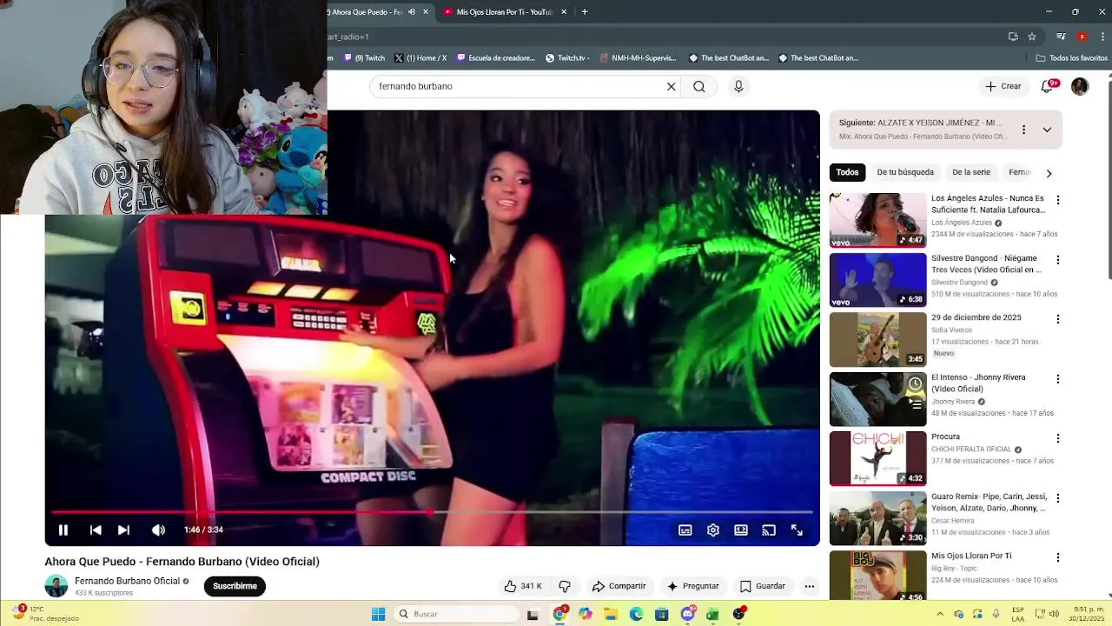Save video with Guardar button
Viewport: 1112px width, 626px height.
click(x=762, y=586)
